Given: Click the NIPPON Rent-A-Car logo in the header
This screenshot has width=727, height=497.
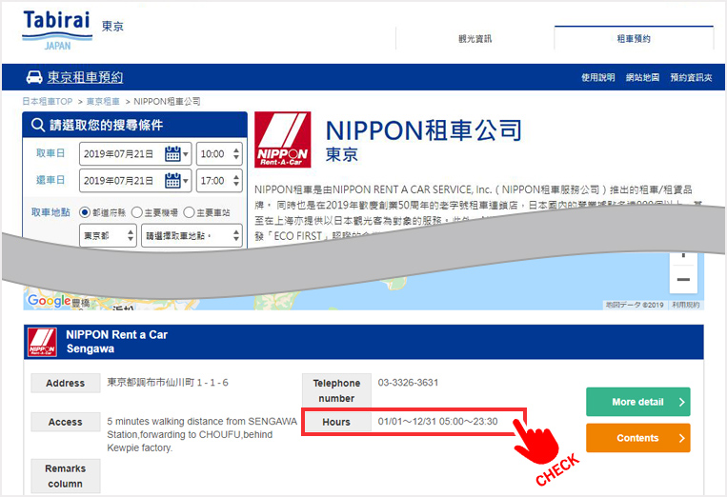Looking at the screenshot, I should click(283, 139).
